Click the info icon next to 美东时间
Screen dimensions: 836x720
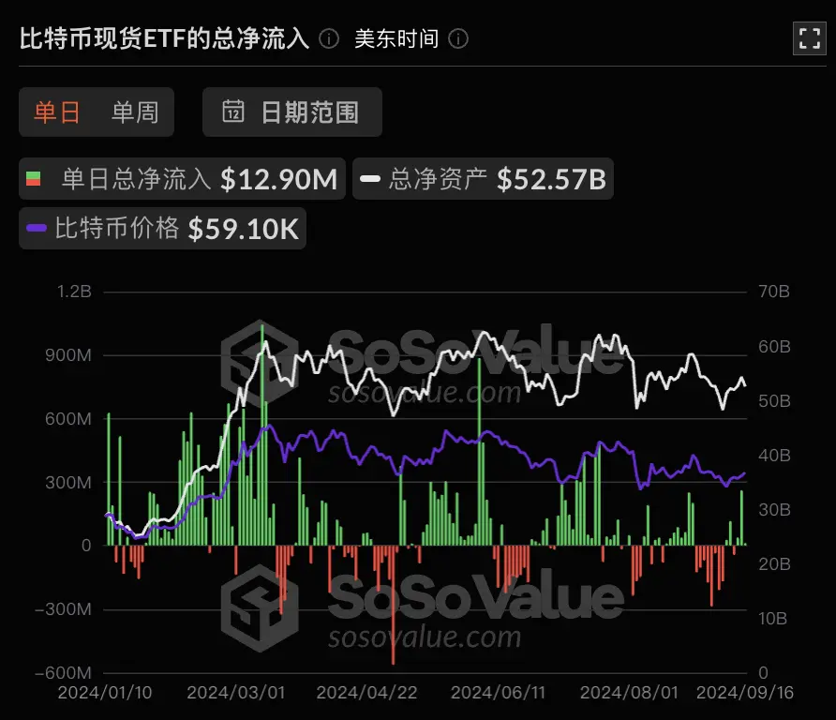pos(458,38)
